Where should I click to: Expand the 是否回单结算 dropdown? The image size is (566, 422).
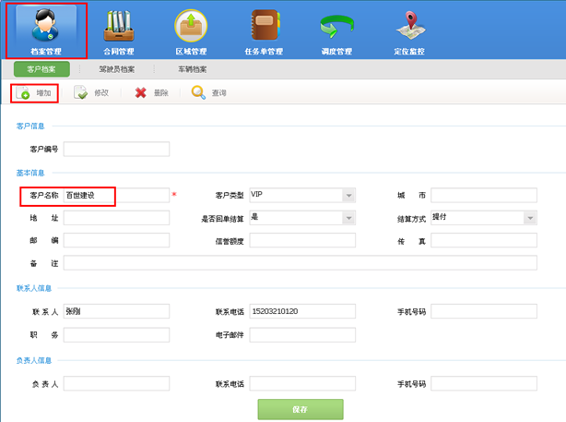(348, 218)
